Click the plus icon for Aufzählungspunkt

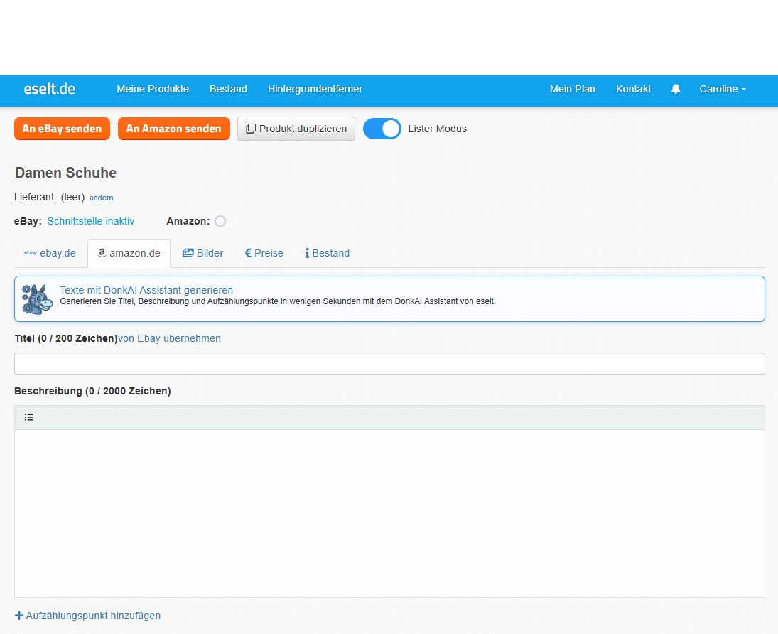(x=19, y=616)
